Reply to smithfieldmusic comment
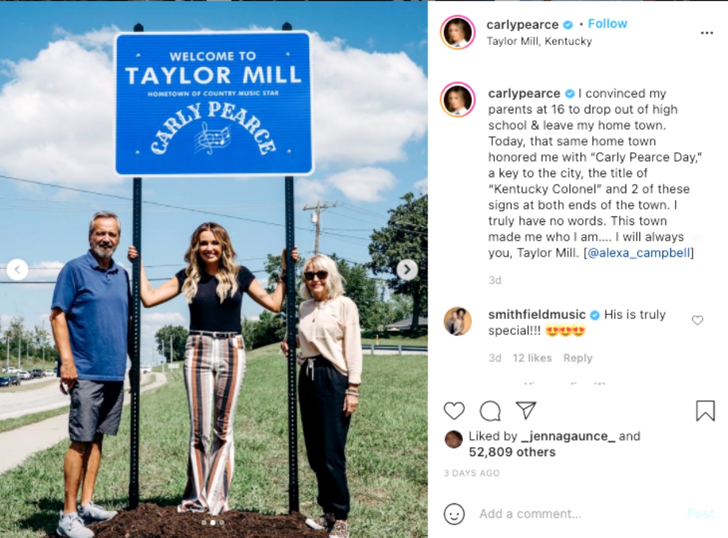Screen dimensions: 728x538 [x=578, y=358]
